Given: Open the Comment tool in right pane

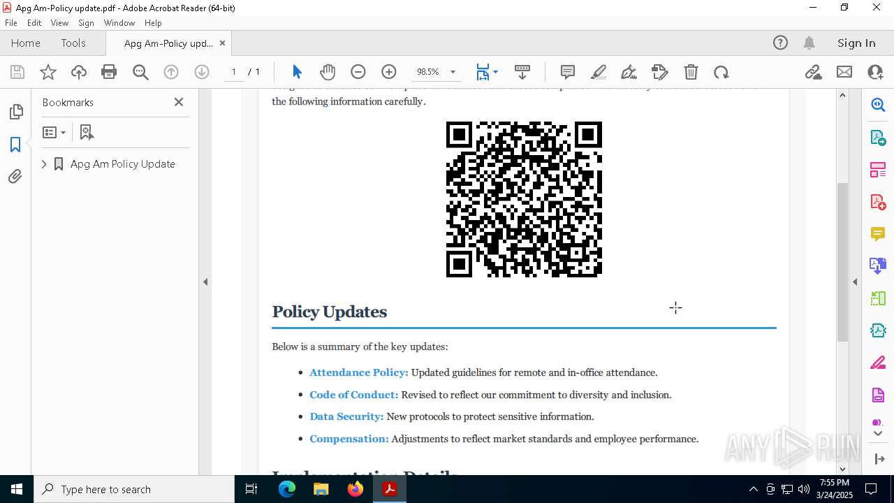Looking at the screenshot, I should [878, 234].
